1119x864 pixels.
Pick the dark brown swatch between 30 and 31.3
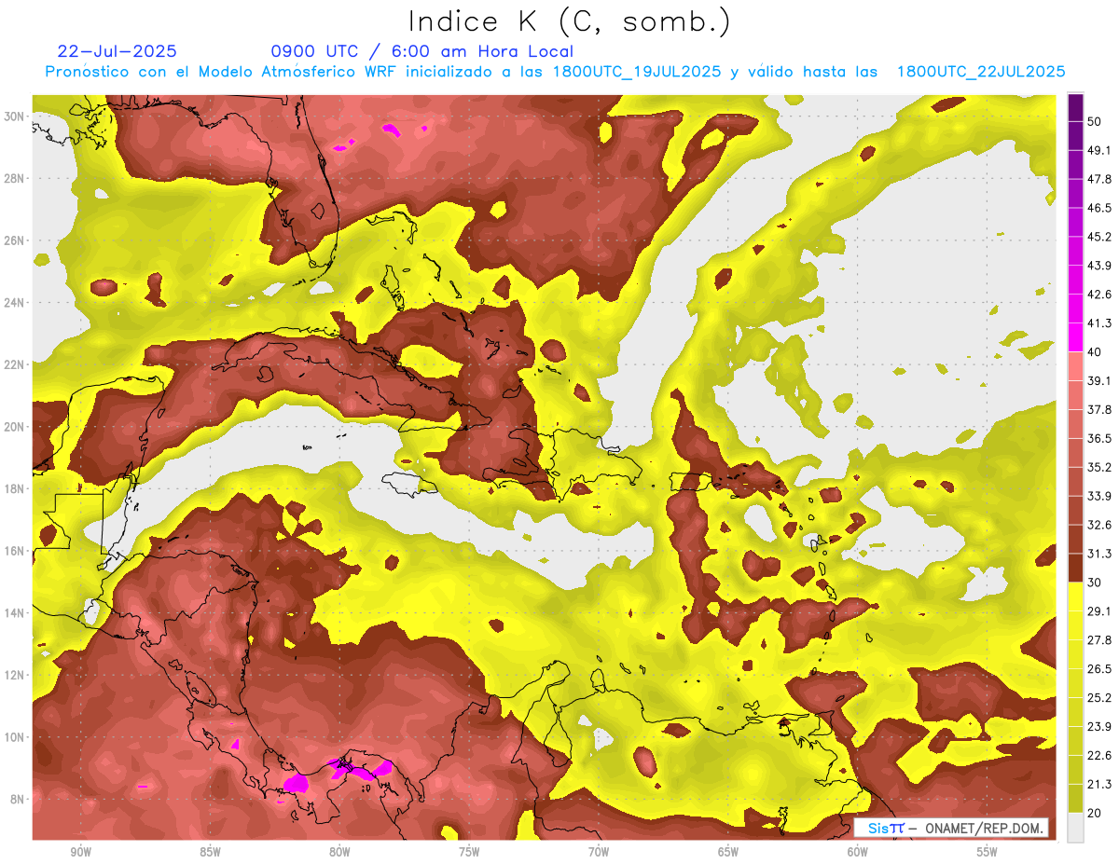(x=1075, y=568)
